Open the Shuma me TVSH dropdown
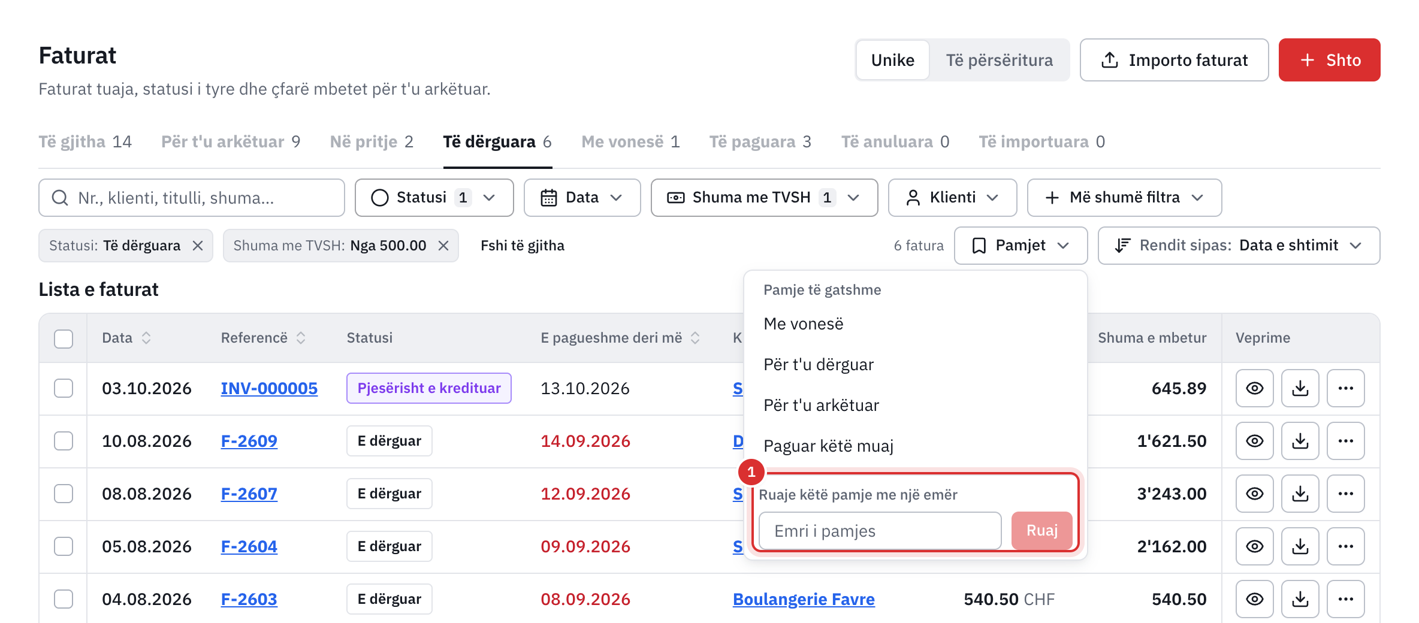 [x=764, y=198]
